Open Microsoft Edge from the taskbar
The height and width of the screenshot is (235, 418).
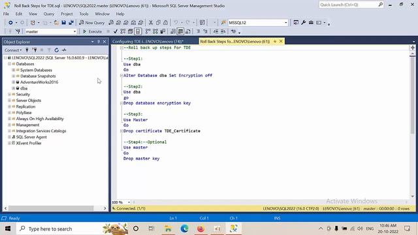click(184, 228)
